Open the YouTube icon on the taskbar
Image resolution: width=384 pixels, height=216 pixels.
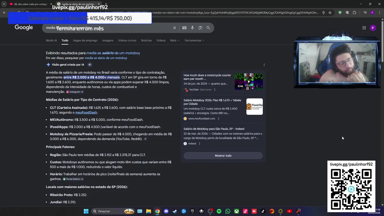[x=289, y=211]
